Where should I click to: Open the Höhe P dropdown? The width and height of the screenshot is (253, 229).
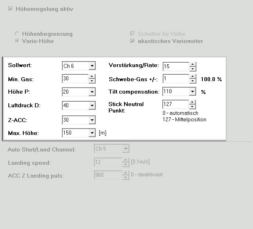tap(92, 92)
